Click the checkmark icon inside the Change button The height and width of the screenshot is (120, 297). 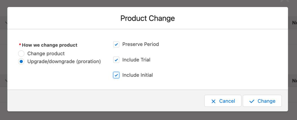[x=252, y=101]
